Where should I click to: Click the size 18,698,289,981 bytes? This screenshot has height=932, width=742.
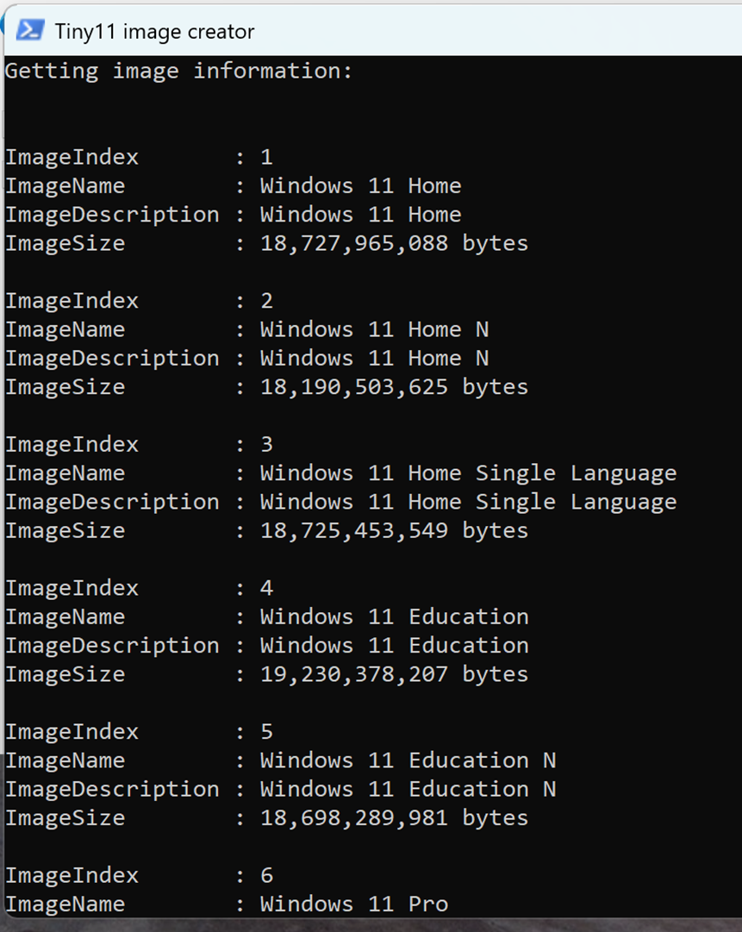coord(394,817)
